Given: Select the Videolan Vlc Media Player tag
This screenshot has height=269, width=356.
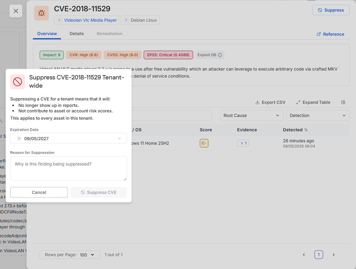Looking at the screenshot, I should click(87, 20).
